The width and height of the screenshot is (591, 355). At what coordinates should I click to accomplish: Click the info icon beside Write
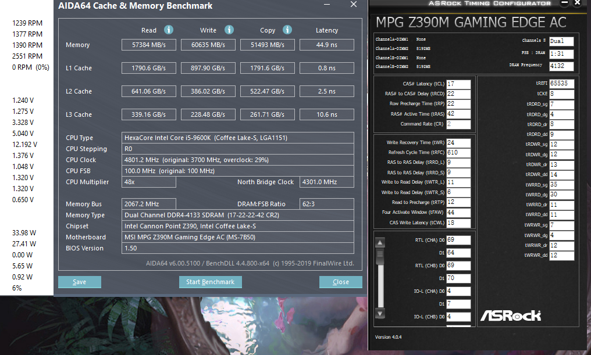229,30
